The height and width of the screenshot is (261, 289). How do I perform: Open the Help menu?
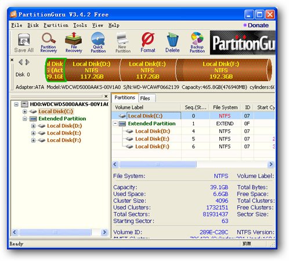114,26
